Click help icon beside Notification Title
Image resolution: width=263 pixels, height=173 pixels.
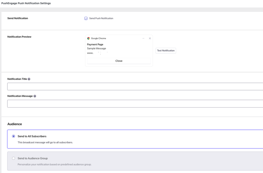click(x=29, y=79)
